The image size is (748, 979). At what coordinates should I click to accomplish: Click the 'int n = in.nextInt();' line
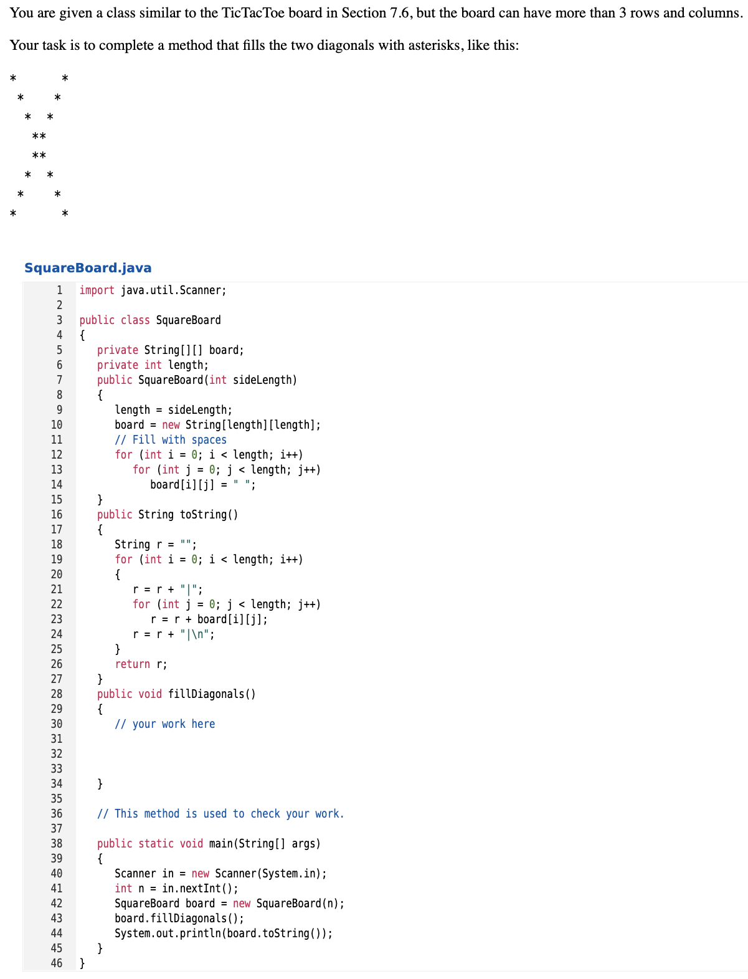pyautogui.click(x=176, y=889)
